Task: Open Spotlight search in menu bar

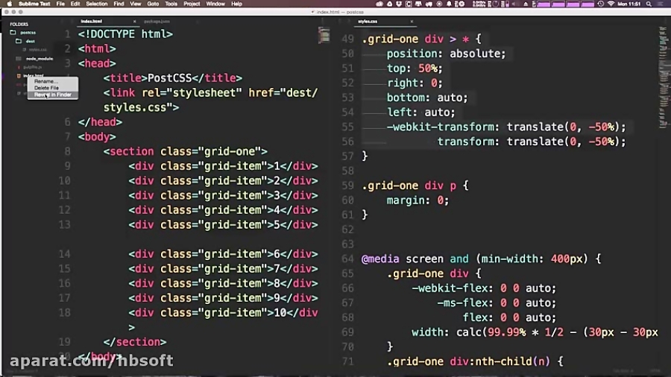Action: pyautogui.click(x=649, y=4)
